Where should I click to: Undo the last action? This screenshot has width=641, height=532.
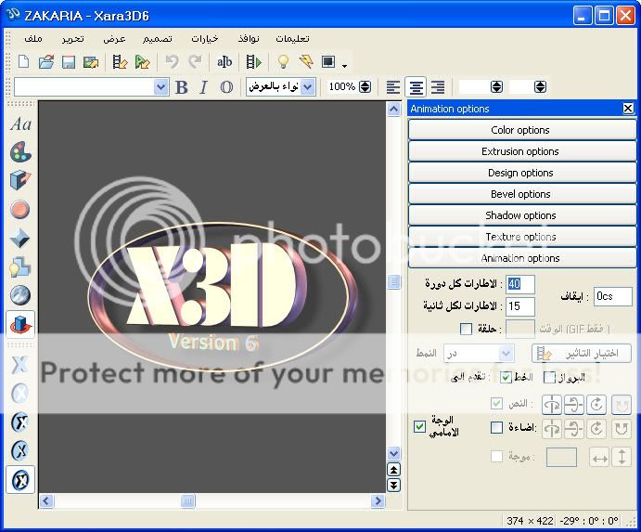coord(173,62)
